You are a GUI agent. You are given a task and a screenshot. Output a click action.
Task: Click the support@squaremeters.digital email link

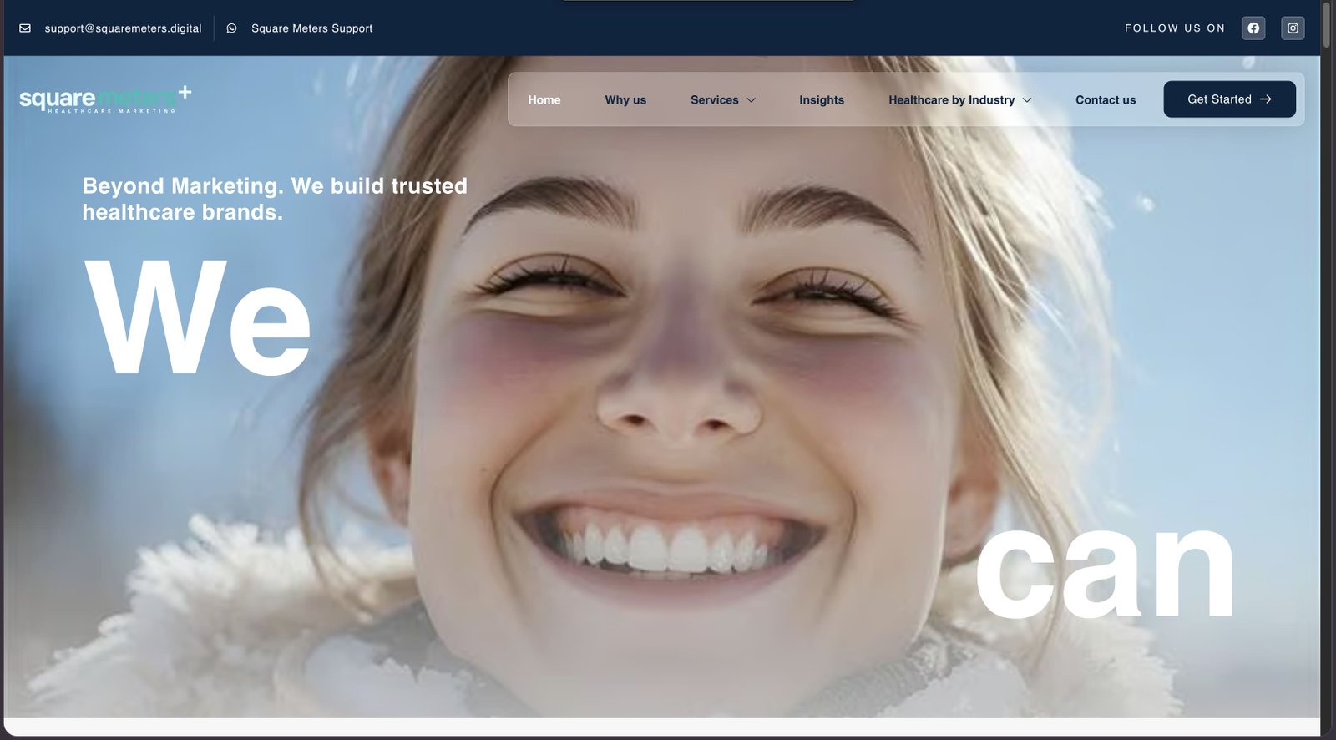(123, 28)
